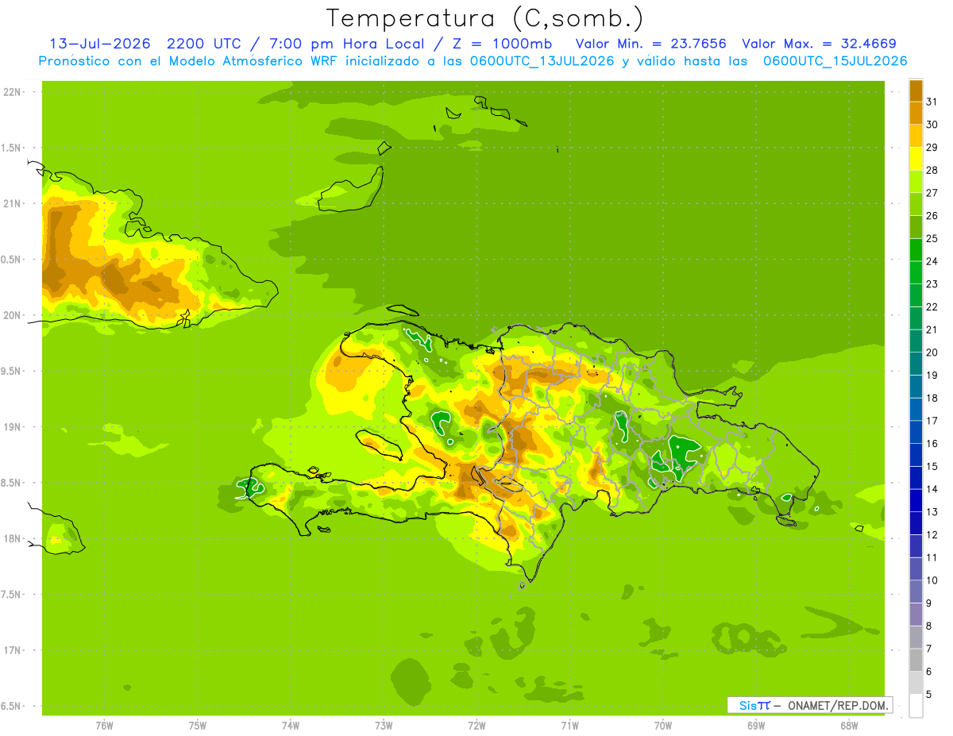The width and height of the screenshot is (953, 736).
Task: Click the legend band between 27 and 28
Action: click(x=916, y=181)
